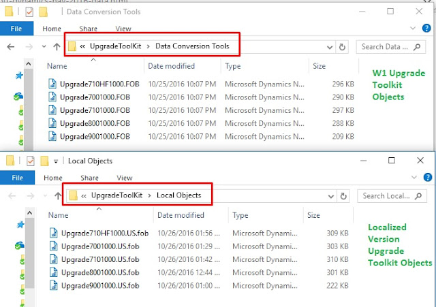Viewport: 436px width, 307px height.
Task: Click Share tab in Local Objects window
Action: 89,178
